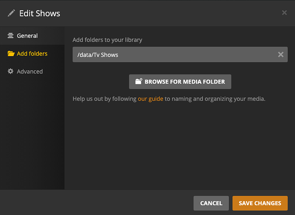
Task: Open the General tab
Action: (x=27, y=36)
